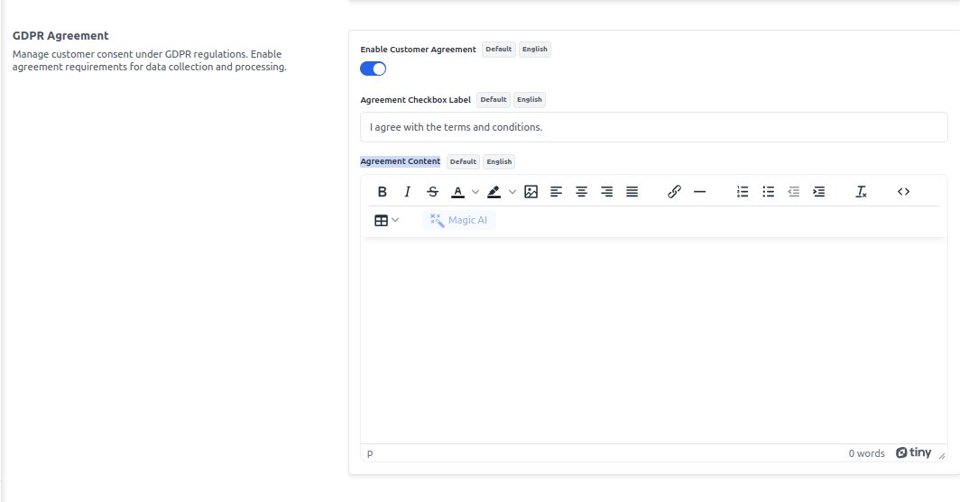Click the Default badge next to Enable Customer Agreement
This screenshot has height=502, width=960.
click(x=499, y=49)
